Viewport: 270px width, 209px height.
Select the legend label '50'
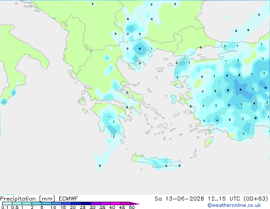pyautogui.click(x=132, y=207)
